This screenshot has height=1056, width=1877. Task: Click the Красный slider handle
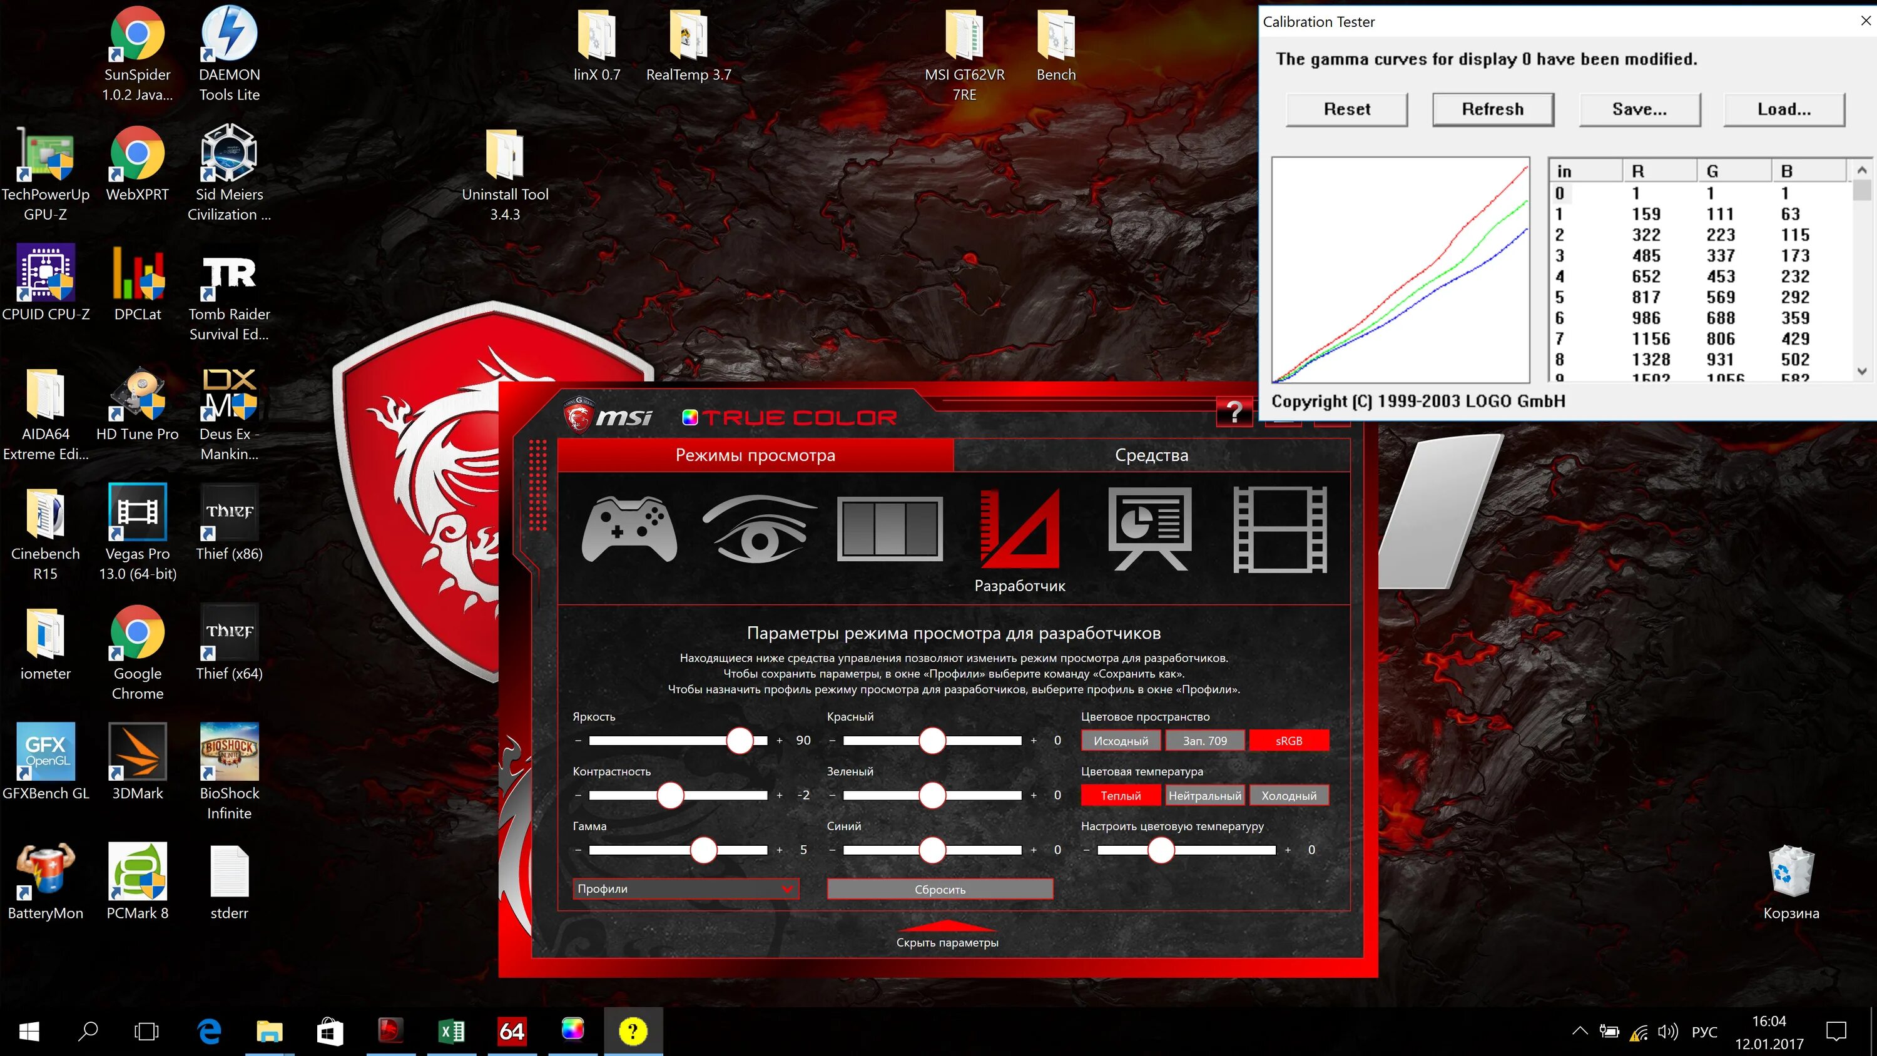(x=932, y=741)
